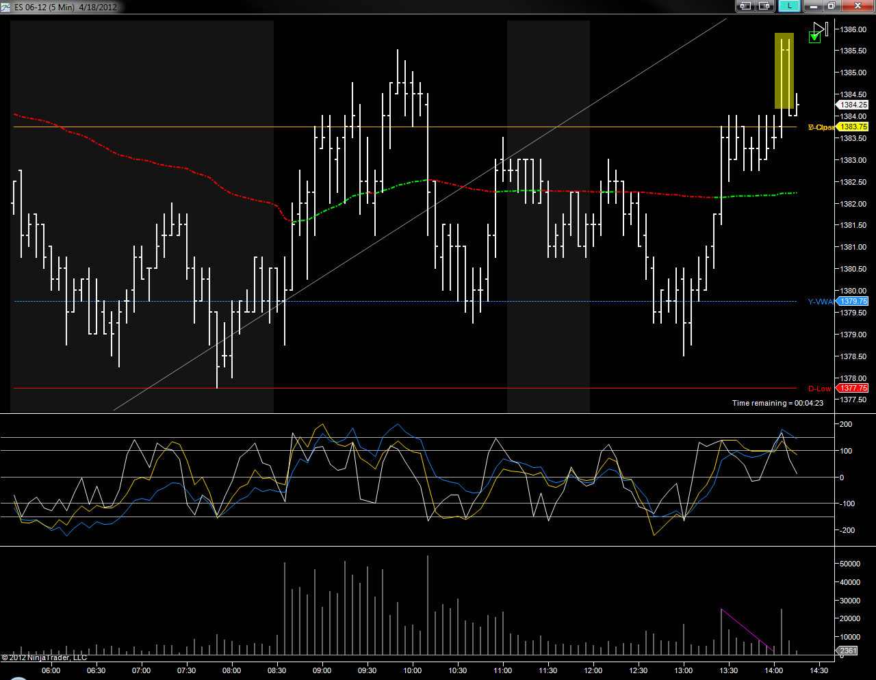This screenshot has width=876, height=680.
Task: Click the 12:00 time axis label
Action: pos(593,670)
